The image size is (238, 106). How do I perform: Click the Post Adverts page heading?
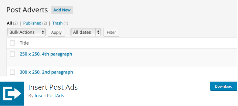[27, 10]
